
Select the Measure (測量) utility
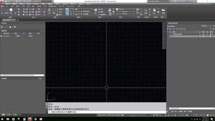[x=145, y=11]
